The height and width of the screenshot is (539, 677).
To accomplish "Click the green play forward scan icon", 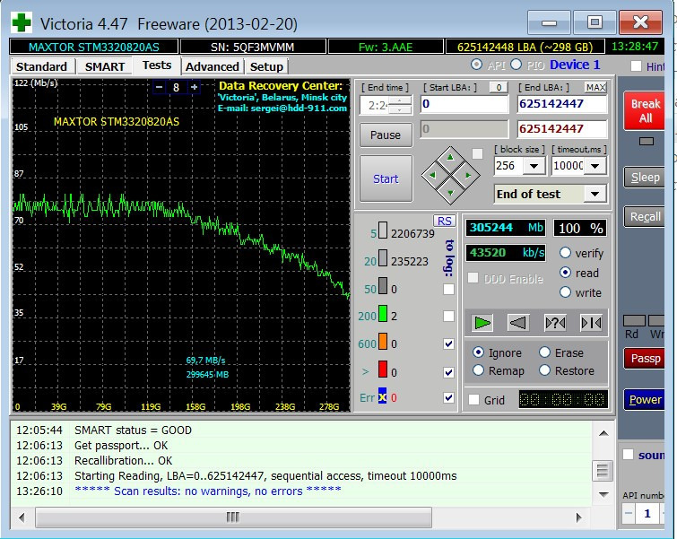I will coord(482,322).
